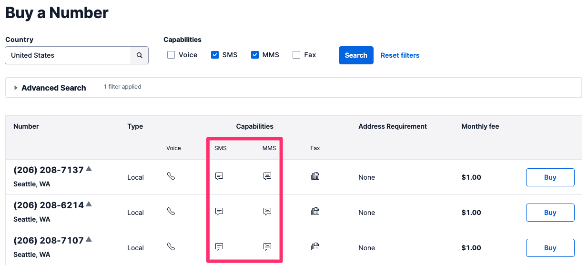Click voice phone icon for (206) 208-7137
This screenshot has width=588, height=265.
(x=171, y=176)
